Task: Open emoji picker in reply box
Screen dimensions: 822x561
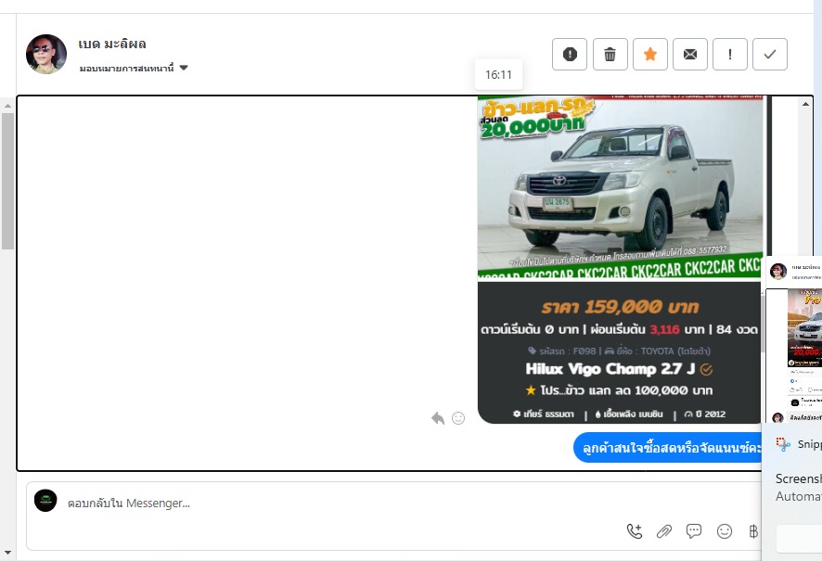Action: 724,531
